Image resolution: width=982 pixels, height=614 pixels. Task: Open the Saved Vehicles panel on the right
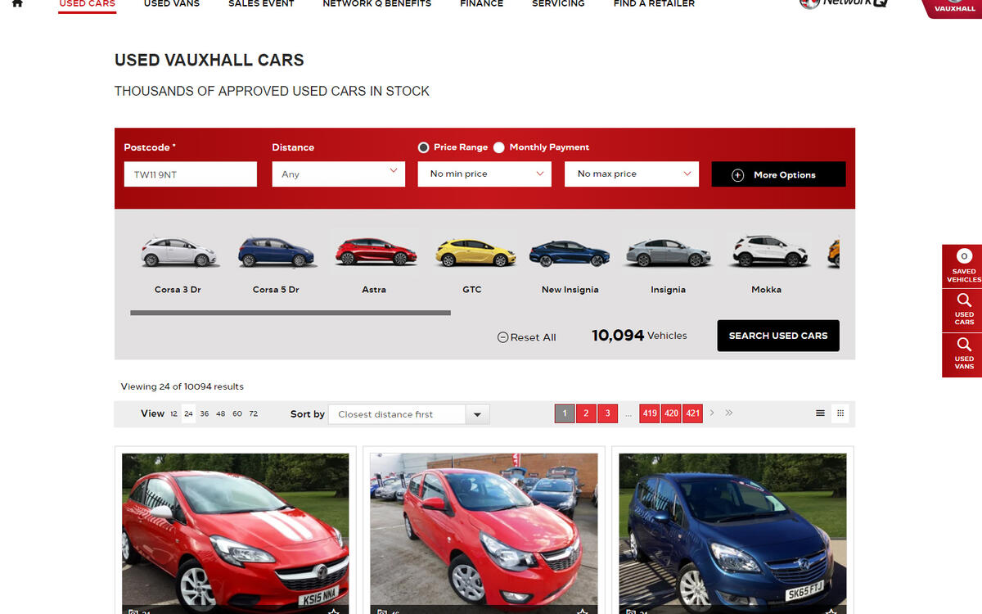(x=962, y=266)
